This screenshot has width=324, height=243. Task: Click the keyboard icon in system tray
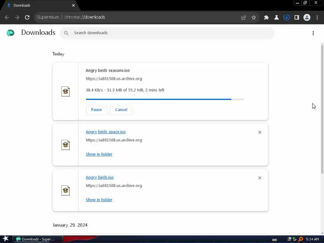(x=275, y=240)
